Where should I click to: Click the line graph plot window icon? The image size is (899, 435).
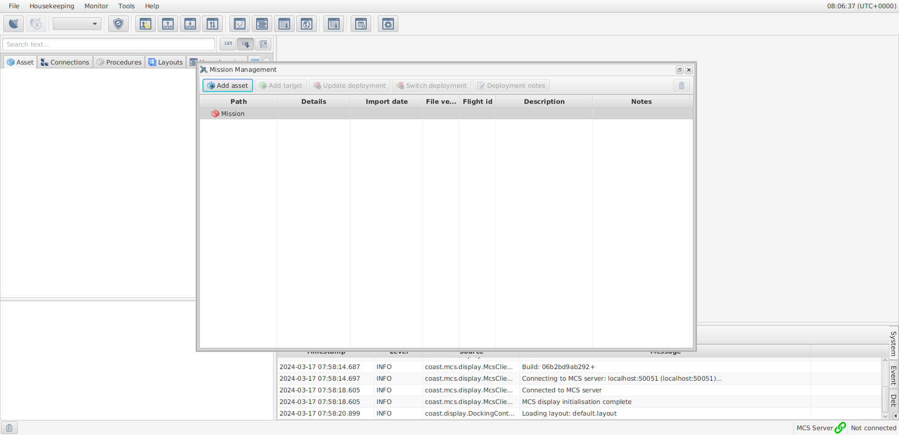pos(240,24)
